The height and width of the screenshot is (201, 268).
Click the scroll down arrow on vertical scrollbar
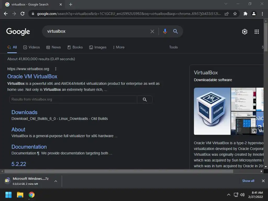[x=266, y=167]
